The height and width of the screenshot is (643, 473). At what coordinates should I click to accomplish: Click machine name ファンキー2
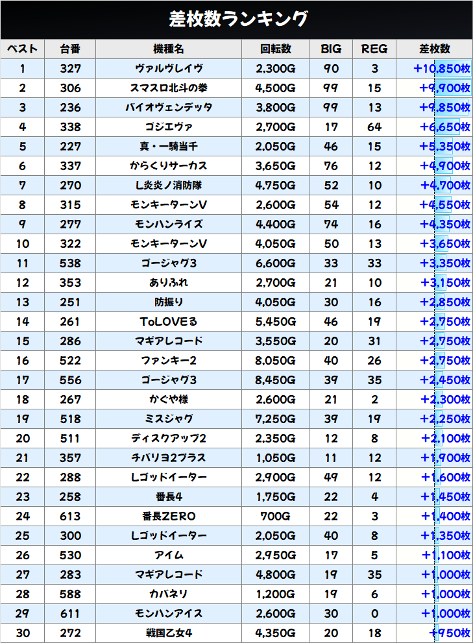169,361
